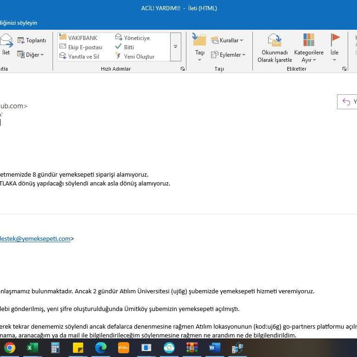Click the text 'Ümitköy şubemizin yemeksepeti açılmıştı.'
The image size is (357, 357).
pyautogui.click(x=182, y=309)
